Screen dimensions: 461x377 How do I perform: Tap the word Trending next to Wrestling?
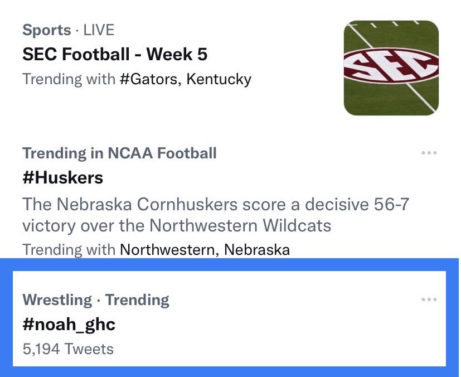[137, 300]
